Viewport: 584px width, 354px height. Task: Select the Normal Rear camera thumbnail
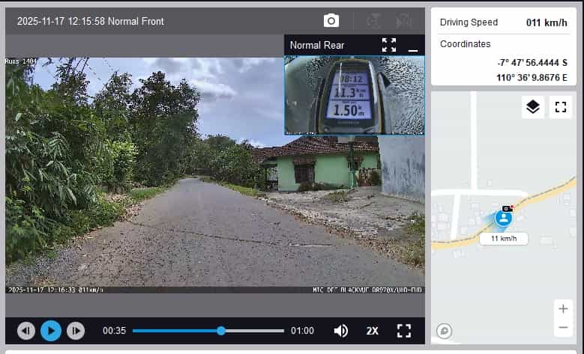point(354,94)
